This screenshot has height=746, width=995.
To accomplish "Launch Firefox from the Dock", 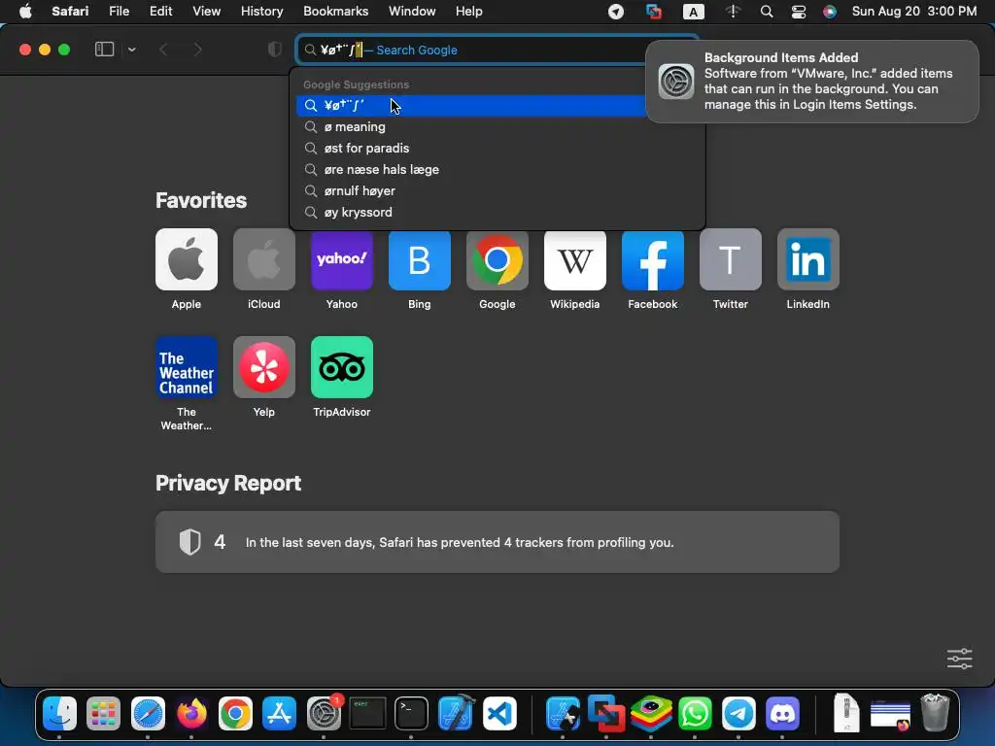I will pos(191,714).
